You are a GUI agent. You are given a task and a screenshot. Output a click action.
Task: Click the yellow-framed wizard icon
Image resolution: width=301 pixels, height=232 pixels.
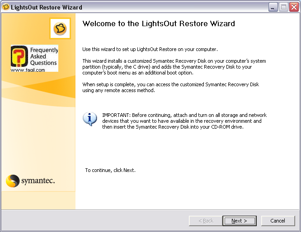[60, 29]
